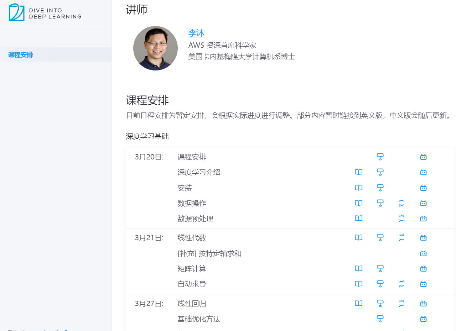Open the slides icon for 基础优化方法
This screenshot has width=456, height=331.
coord(380,319)
